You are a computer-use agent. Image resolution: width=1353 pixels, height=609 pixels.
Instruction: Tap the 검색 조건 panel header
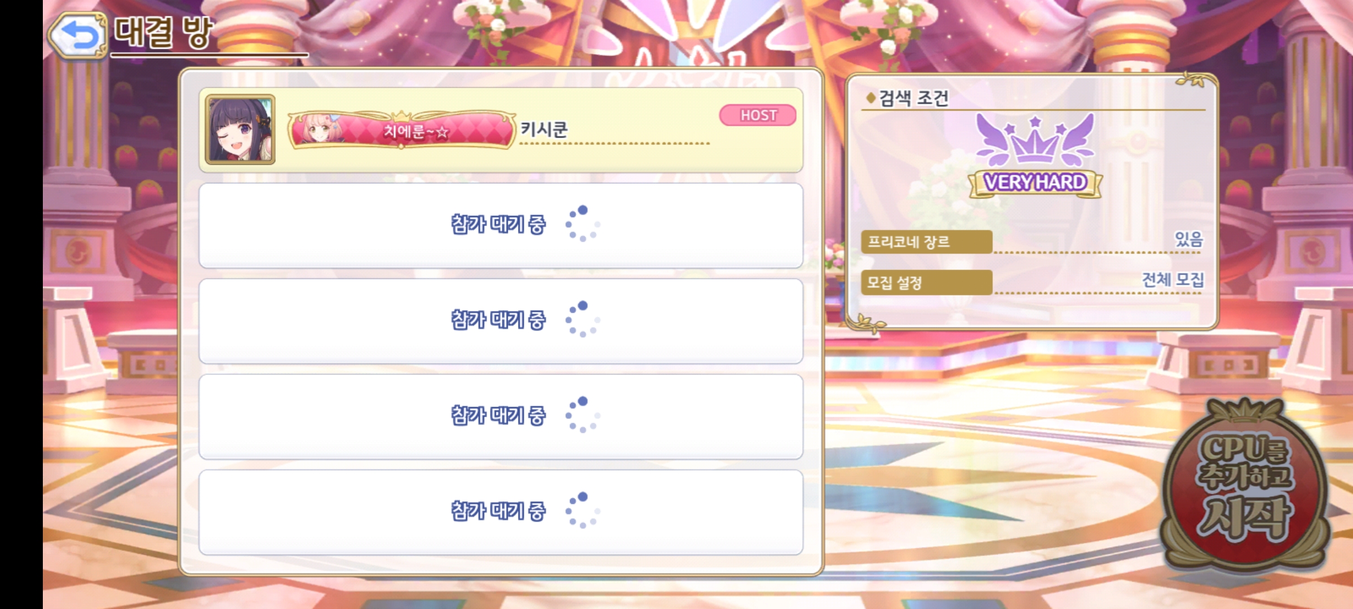(x=913, y=98)
